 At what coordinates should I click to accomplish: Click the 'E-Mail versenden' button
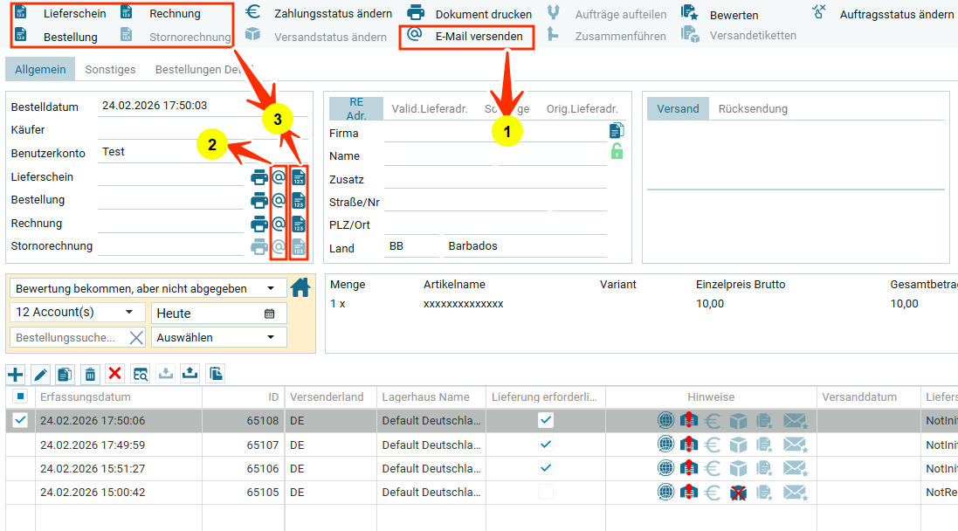point(466,37)
